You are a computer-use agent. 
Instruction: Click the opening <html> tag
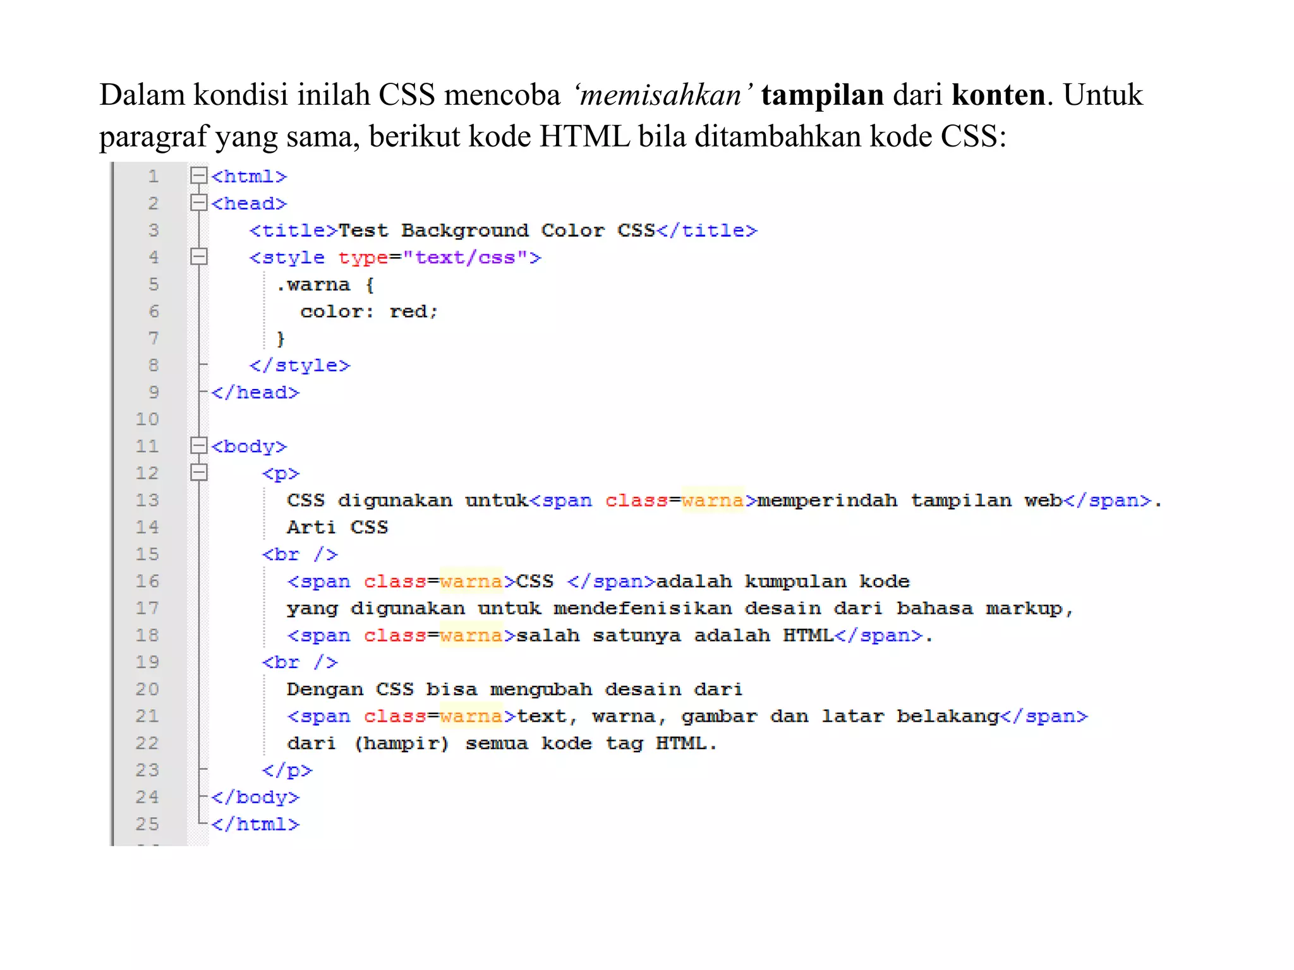pyautogui.click(x=249, y=176)
